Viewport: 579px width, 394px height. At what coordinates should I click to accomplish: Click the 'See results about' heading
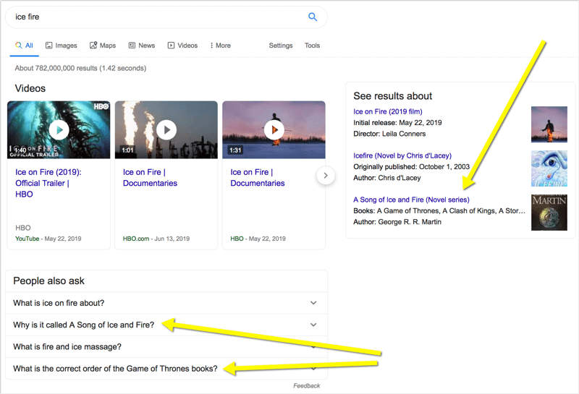pyautogui.click(x=392, y=96)
